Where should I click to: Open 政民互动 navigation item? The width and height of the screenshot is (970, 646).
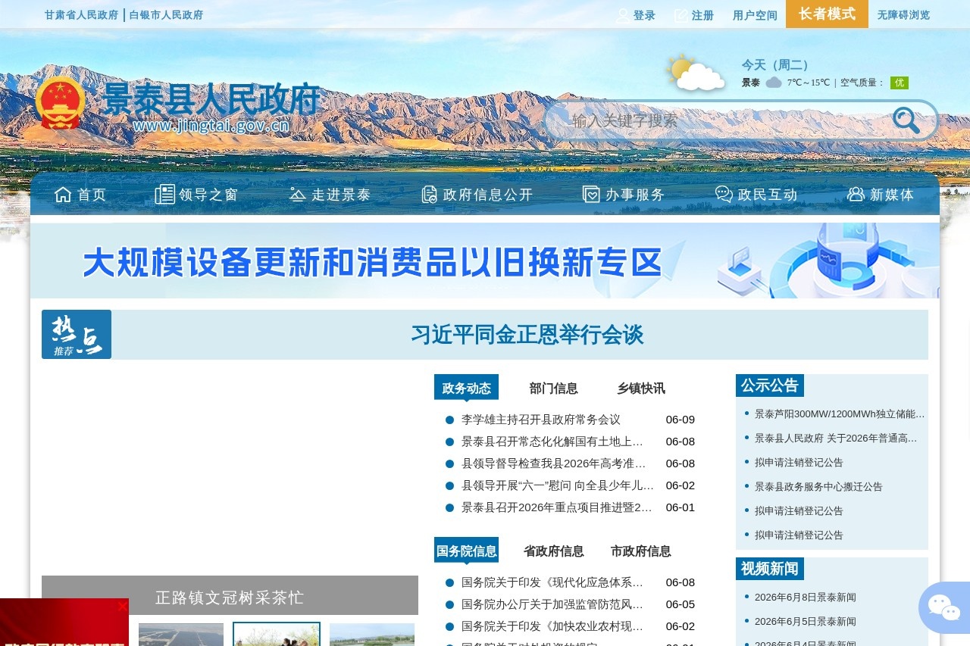768,195
